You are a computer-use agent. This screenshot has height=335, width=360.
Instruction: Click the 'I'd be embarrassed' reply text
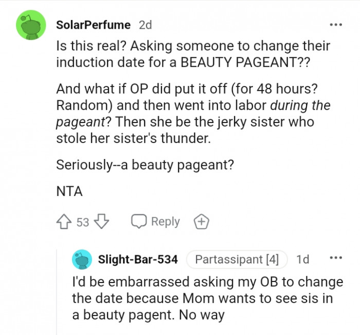point(207,298)
